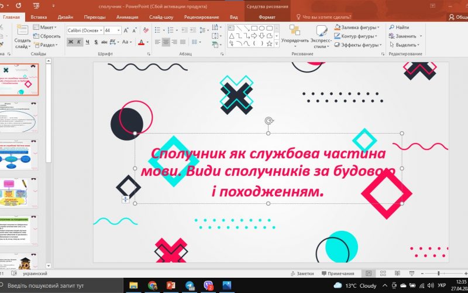Image resolution: width=468 pixels, height=293 pixels.
Task: Expand the shapes gallery more arrow
Action: (x=276, y=44)
